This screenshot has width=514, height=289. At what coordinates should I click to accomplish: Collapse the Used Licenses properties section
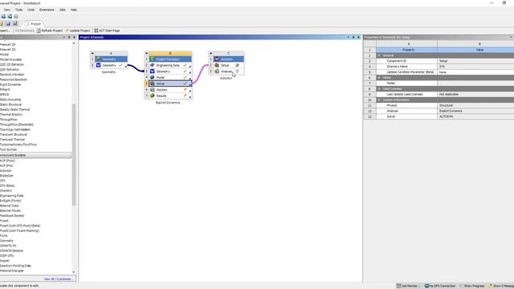379,89
